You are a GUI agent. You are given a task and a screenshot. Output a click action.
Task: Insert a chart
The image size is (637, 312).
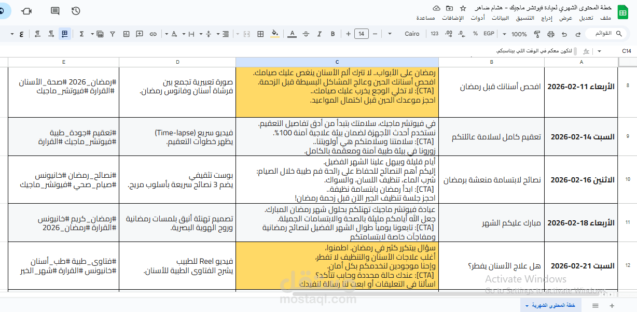click(126, 34)
